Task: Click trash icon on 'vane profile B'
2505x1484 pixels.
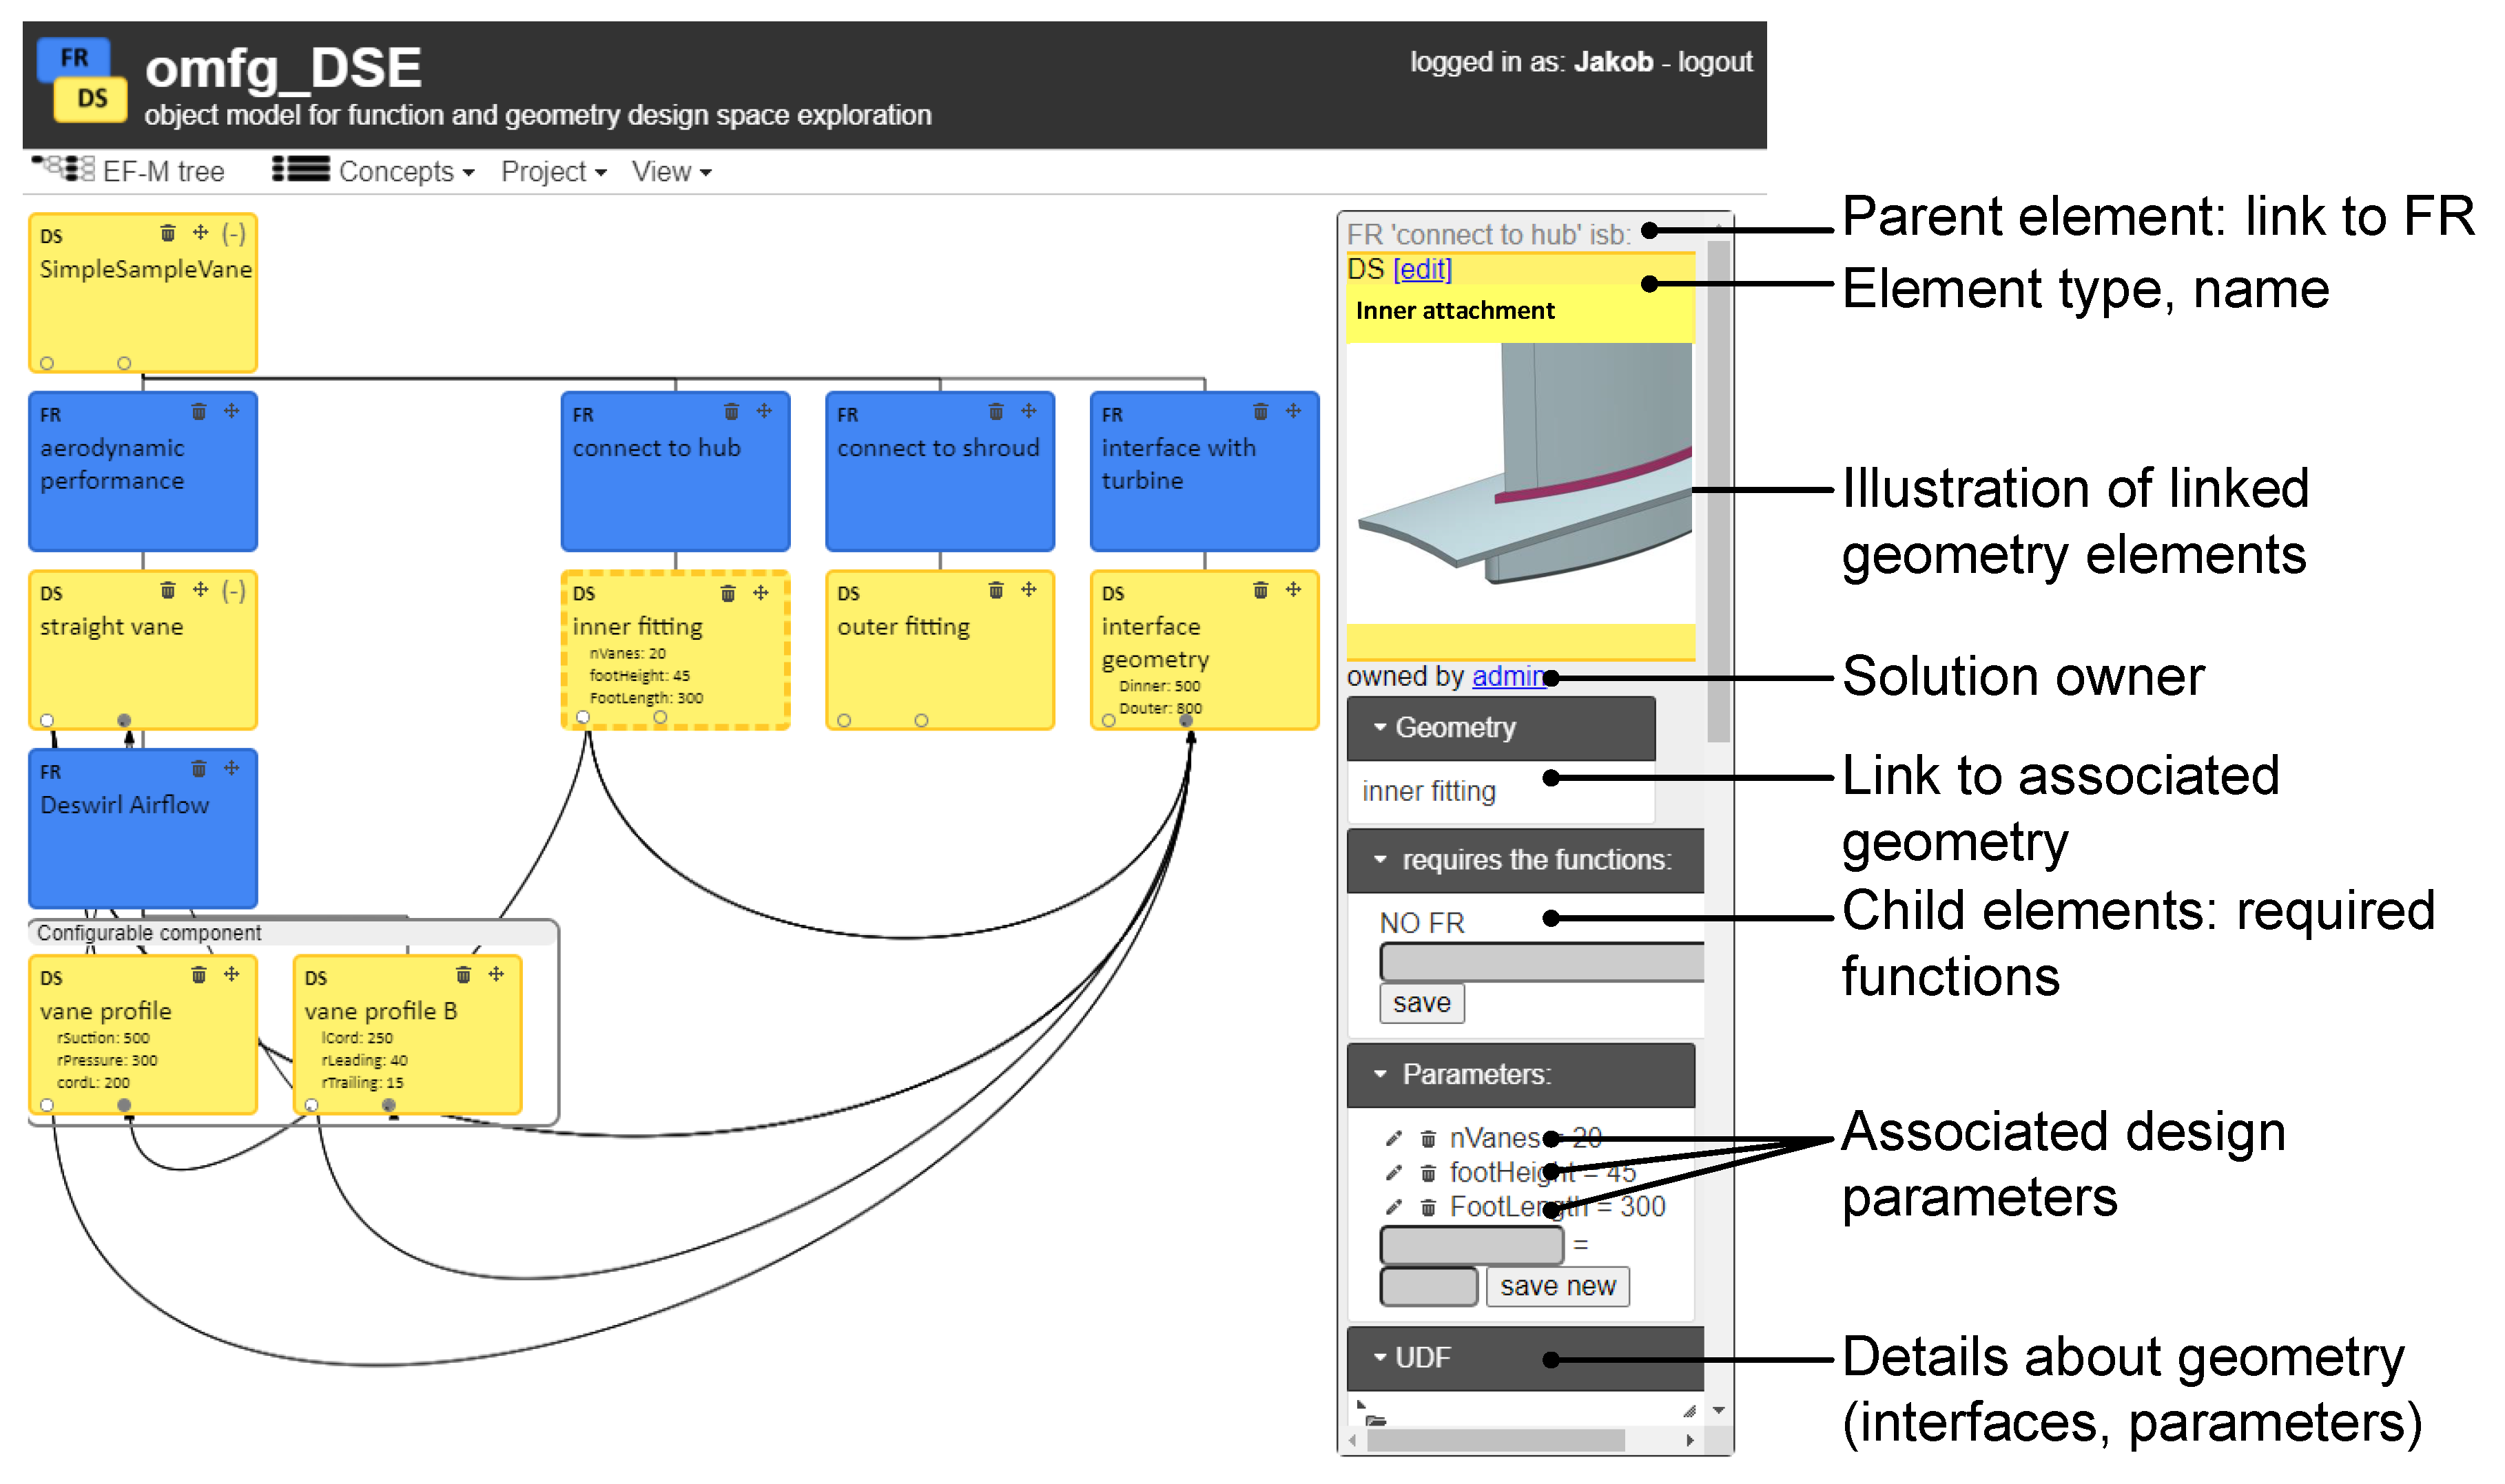Action: tap(463, 975)
